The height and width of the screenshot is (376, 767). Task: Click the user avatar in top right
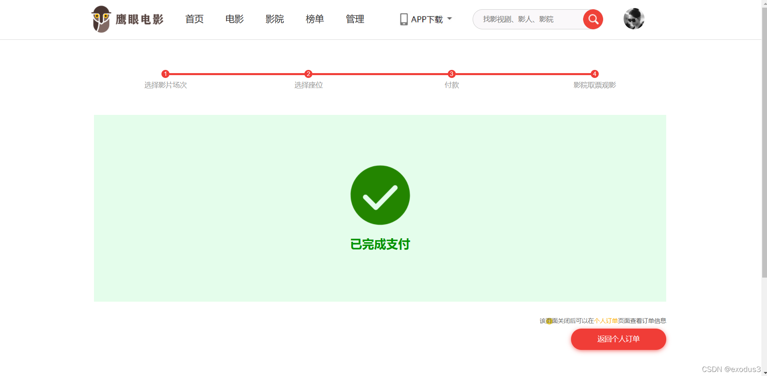click(634, 18)
